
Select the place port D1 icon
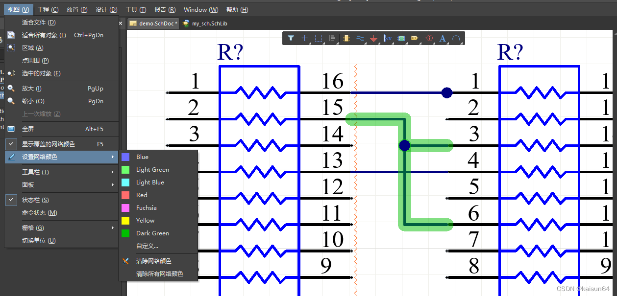(x=415, y=38)
